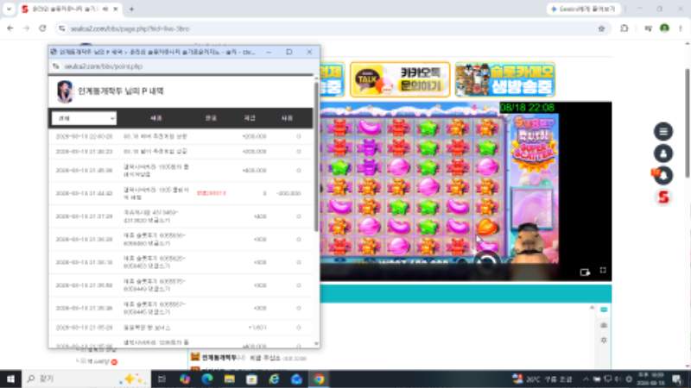Click the red S logo floating button
The image size is (691, 388).
pyautogui.click(x=663, y=197)
